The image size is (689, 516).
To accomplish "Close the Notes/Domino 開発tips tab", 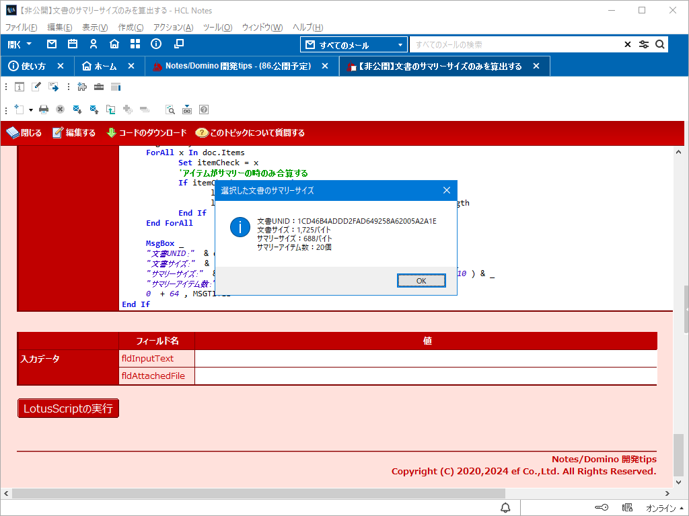I will [x=325, y=67].
